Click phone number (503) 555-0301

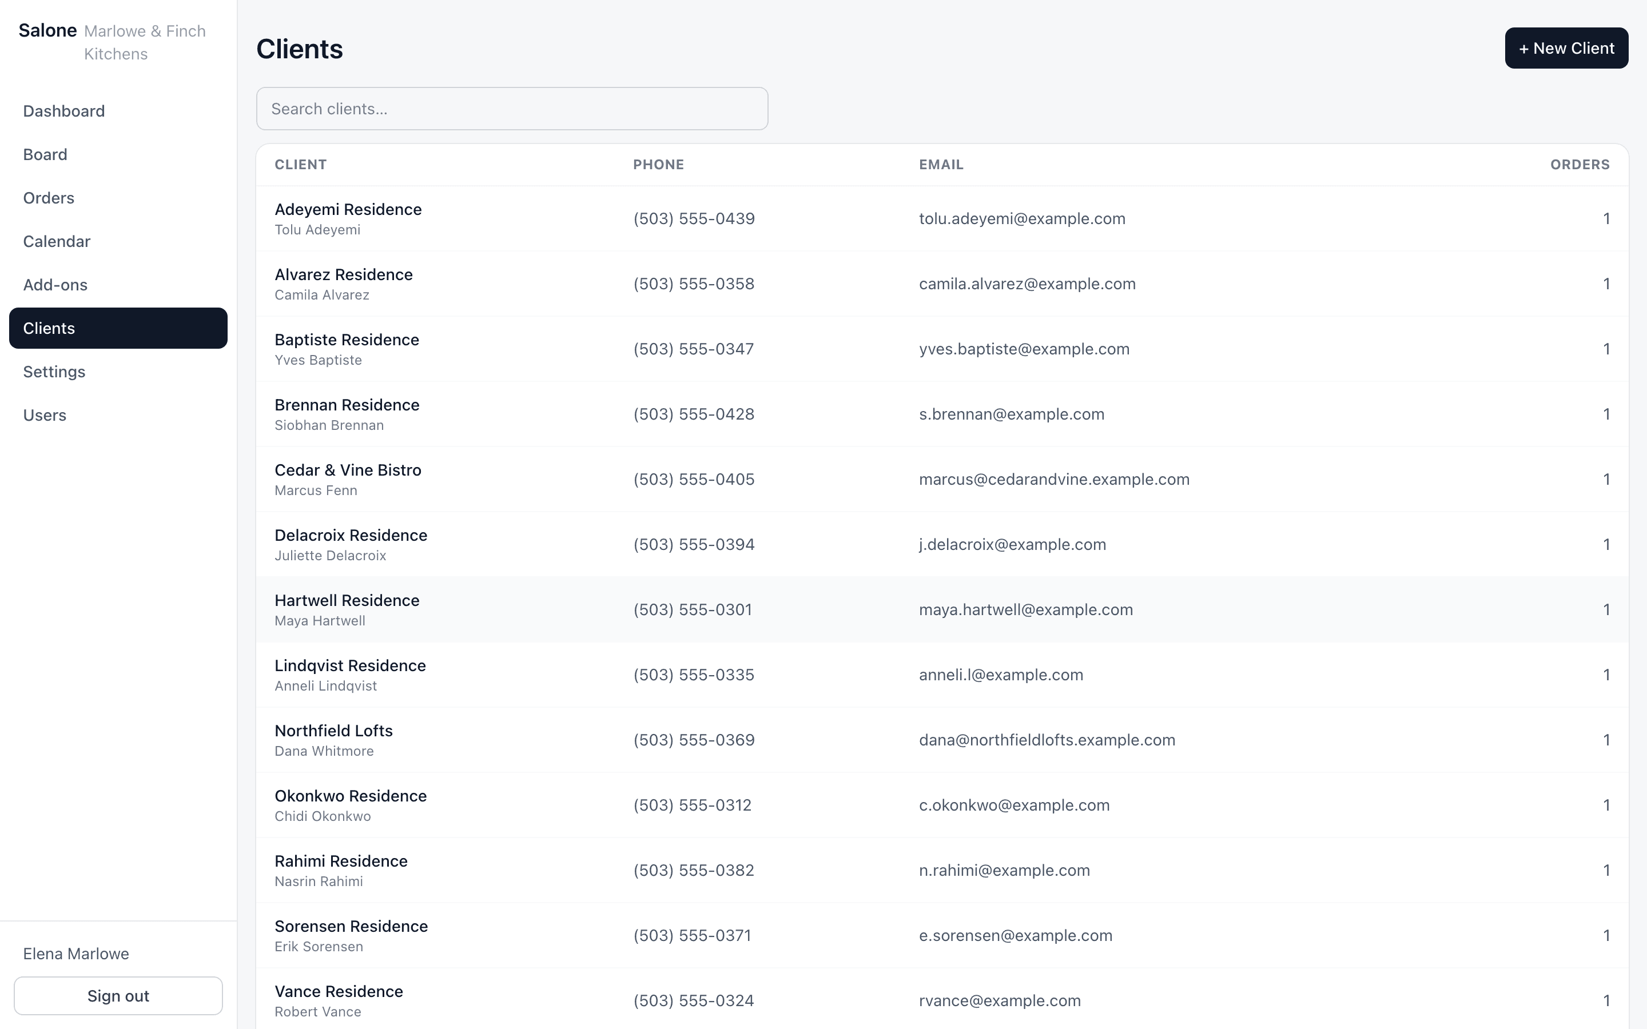pos(693,610)
